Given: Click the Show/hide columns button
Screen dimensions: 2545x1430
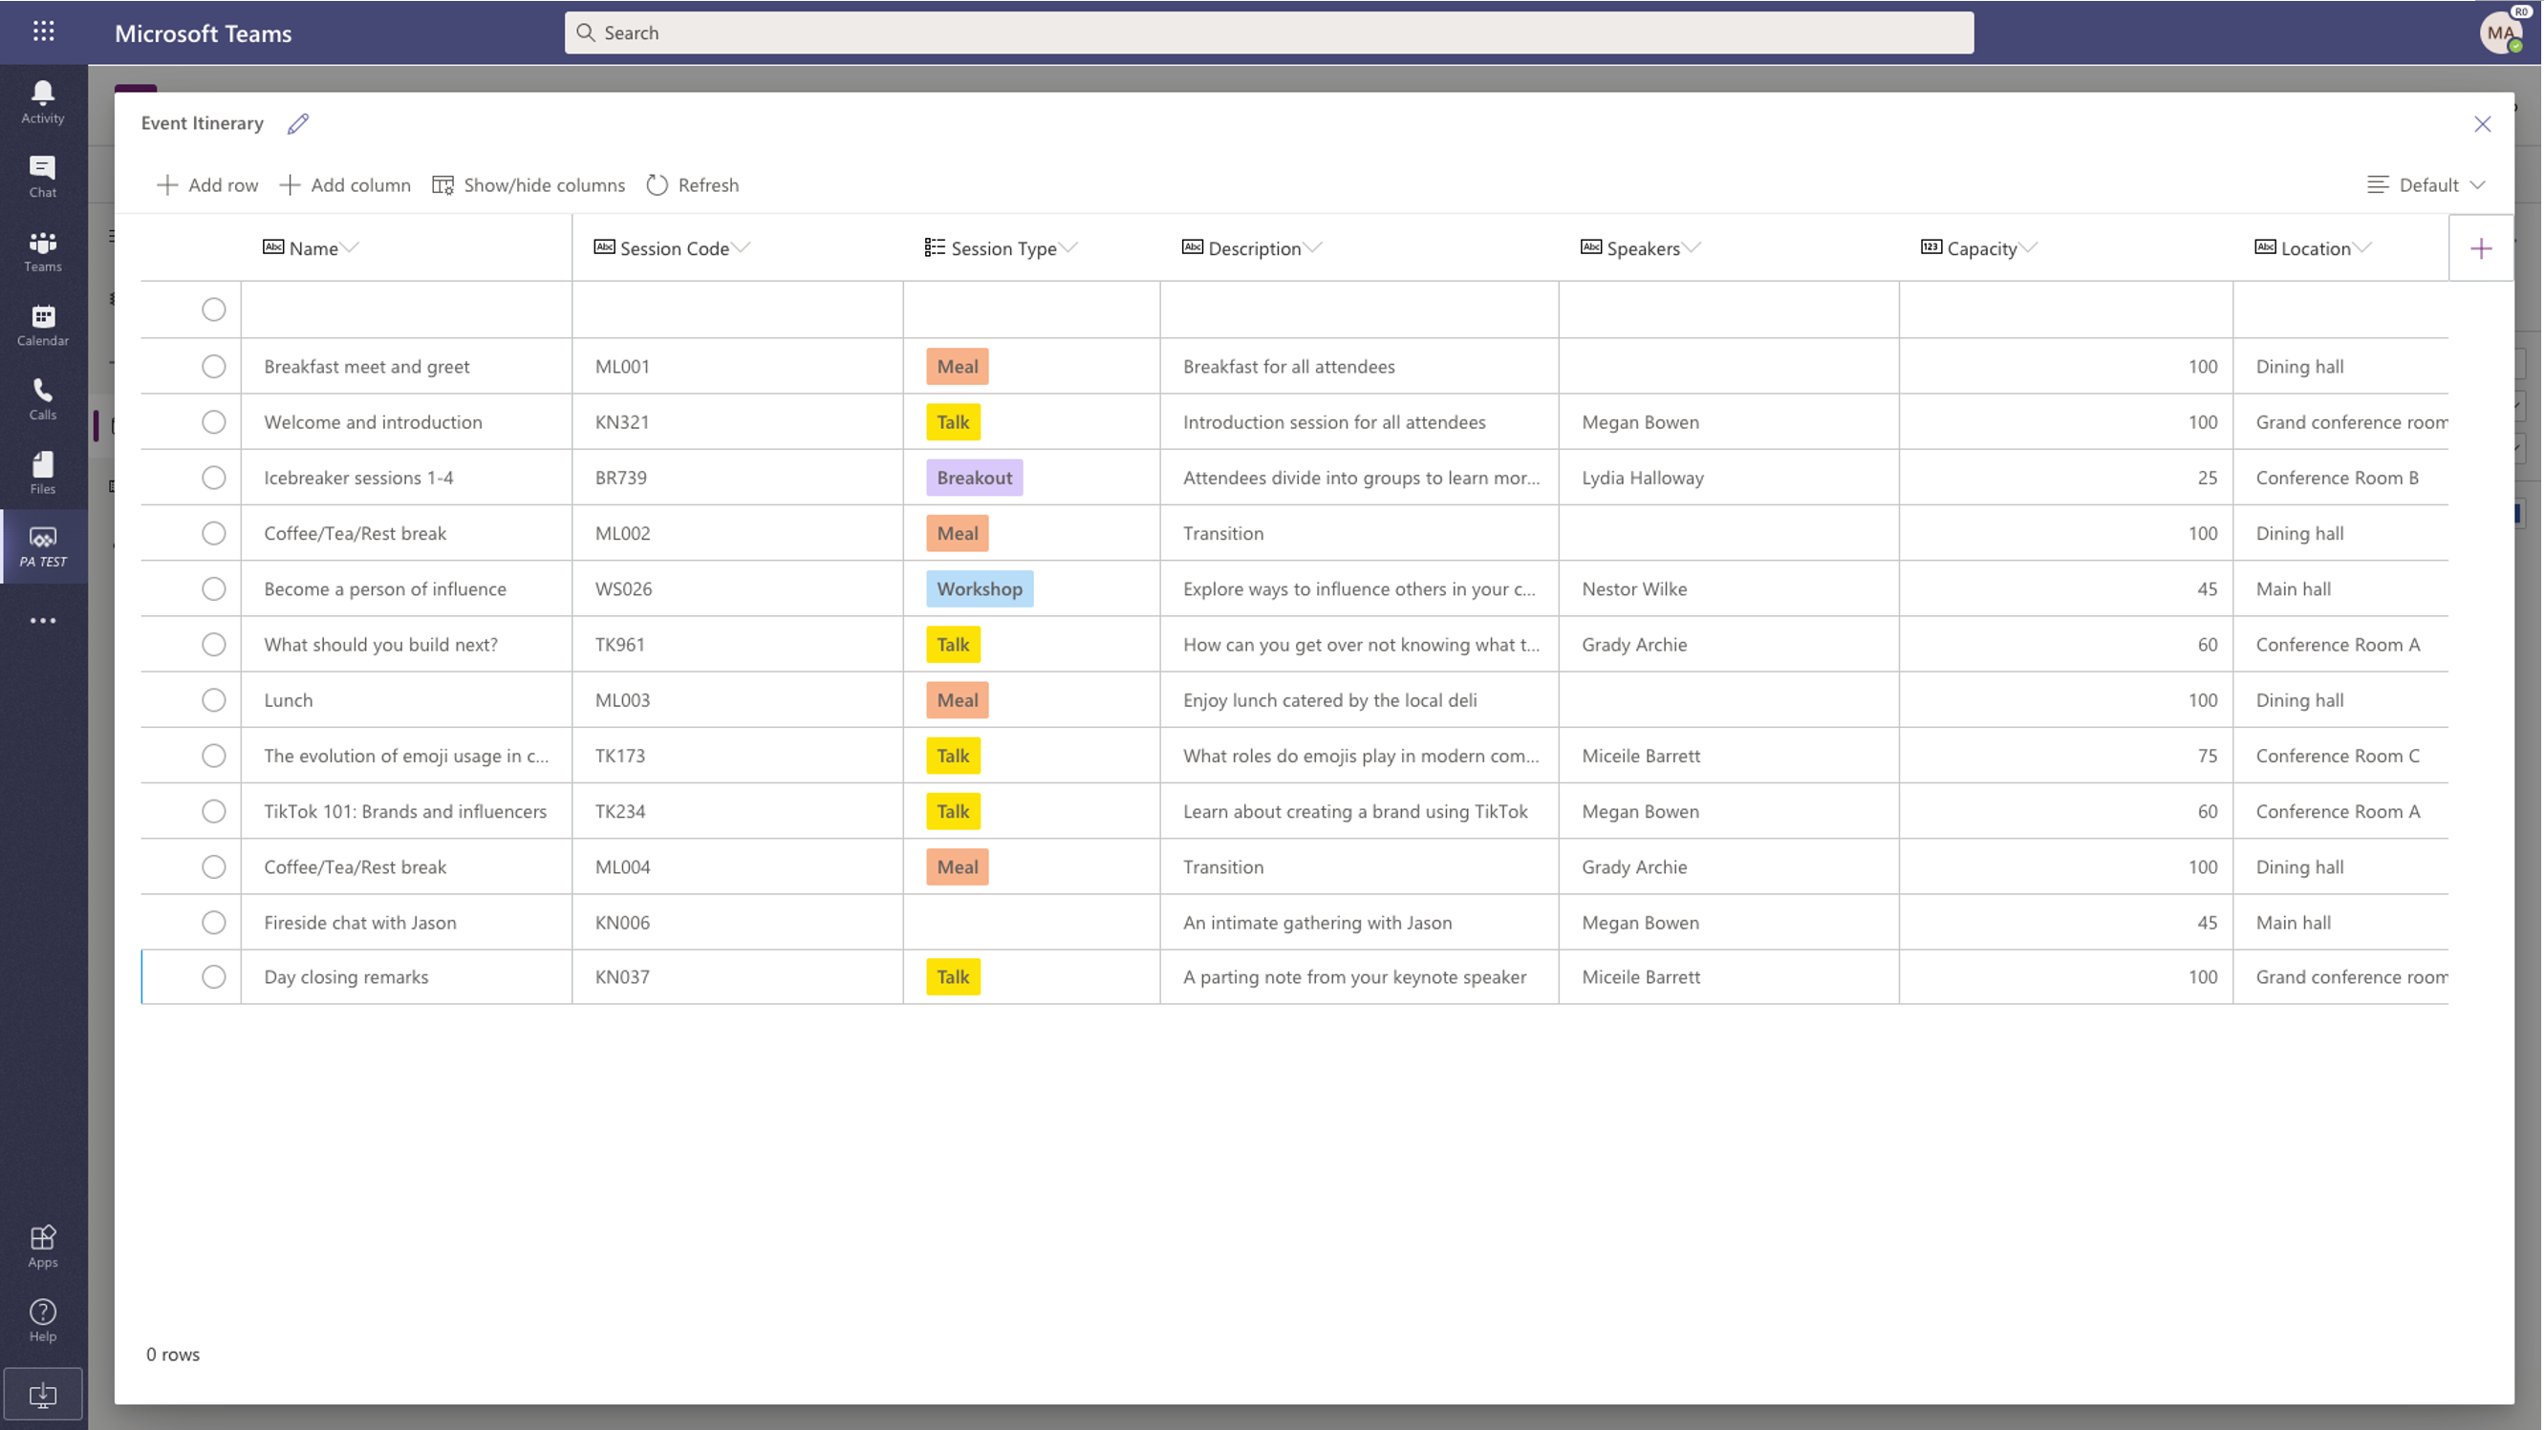Looking at the screenshot, I should [x=528, y=183].
